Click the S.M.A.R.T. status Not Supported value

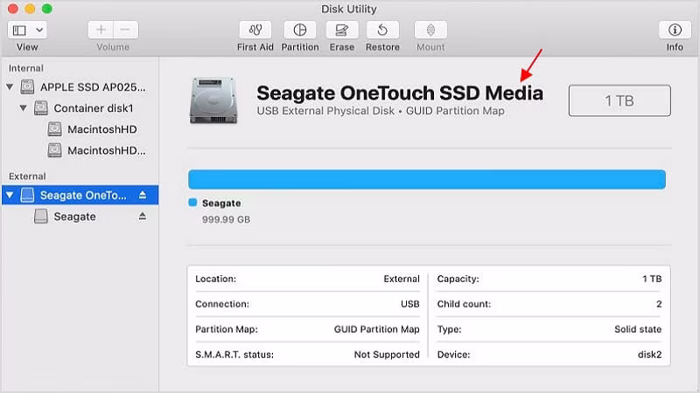tap(387, 355)
